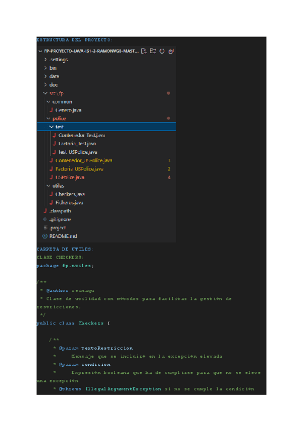Click the git icon beside .gitignore
This screenshot has width=303, height=429.
45,220
